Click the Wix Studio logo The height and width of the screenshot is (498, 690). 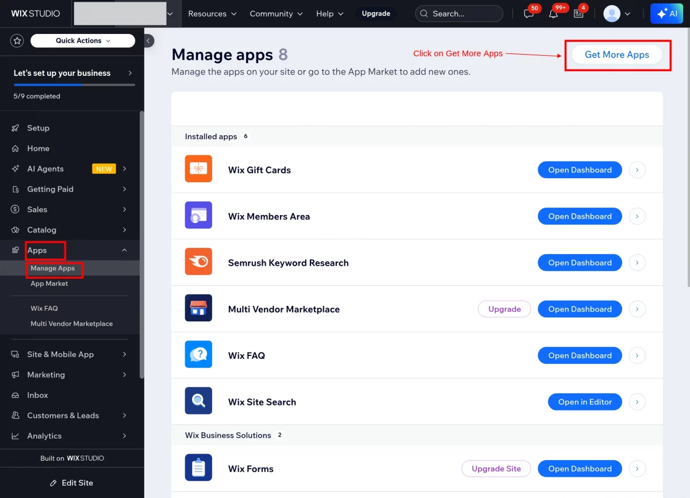[x=36, y=13]
